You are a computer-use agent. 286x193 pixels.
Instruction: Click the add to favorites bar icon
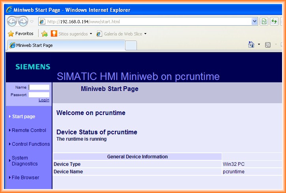point(45,34)
